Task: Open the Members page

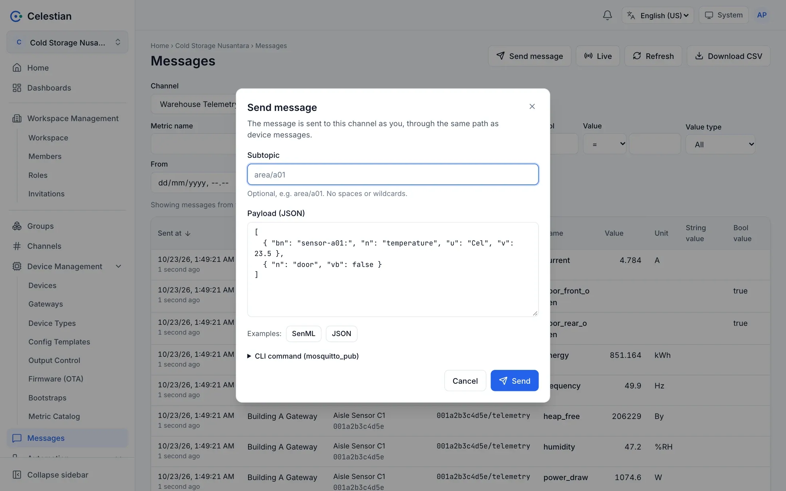Action: point(45,156)
